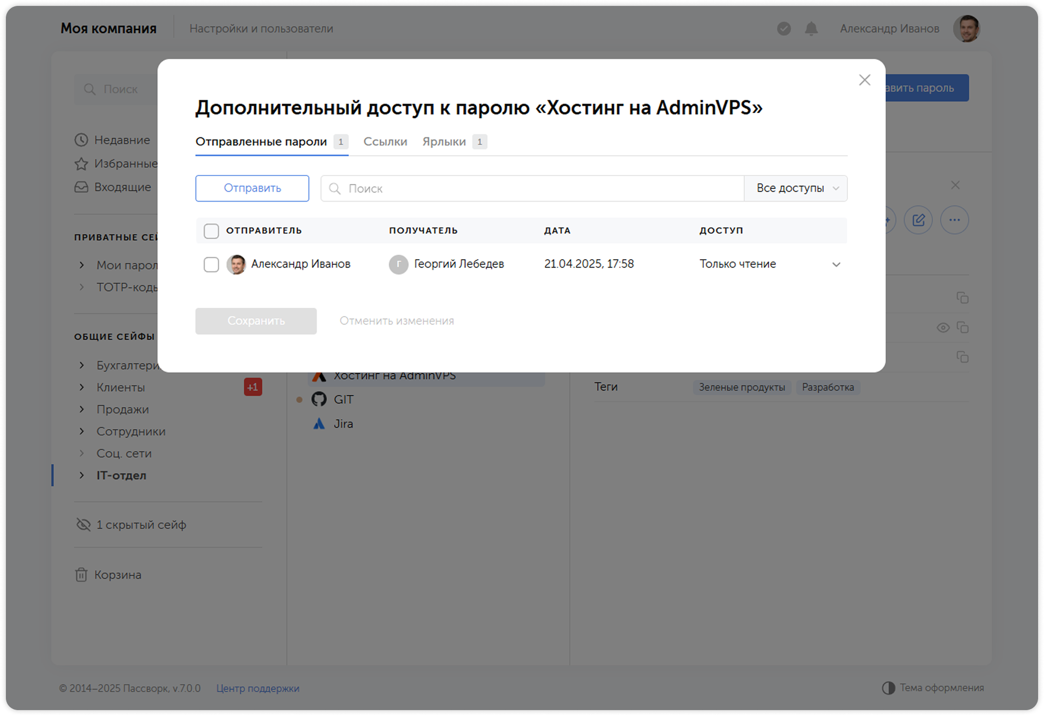This screenshot has height=716, width=1044.
Task: Expand the Только чтение access dropdown
Action: tap(770, 264)
